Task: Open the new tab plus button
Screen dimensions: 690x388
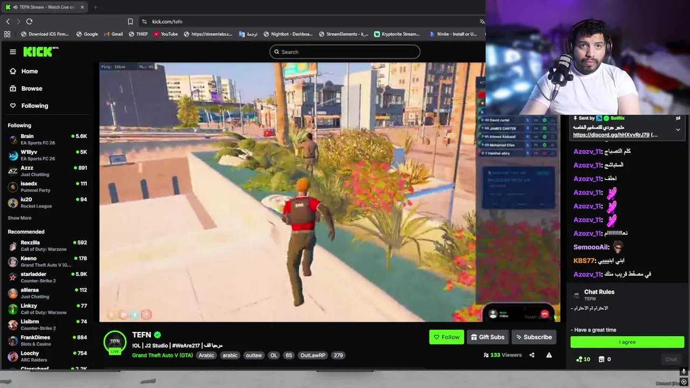Action: [x=95, y=7]
